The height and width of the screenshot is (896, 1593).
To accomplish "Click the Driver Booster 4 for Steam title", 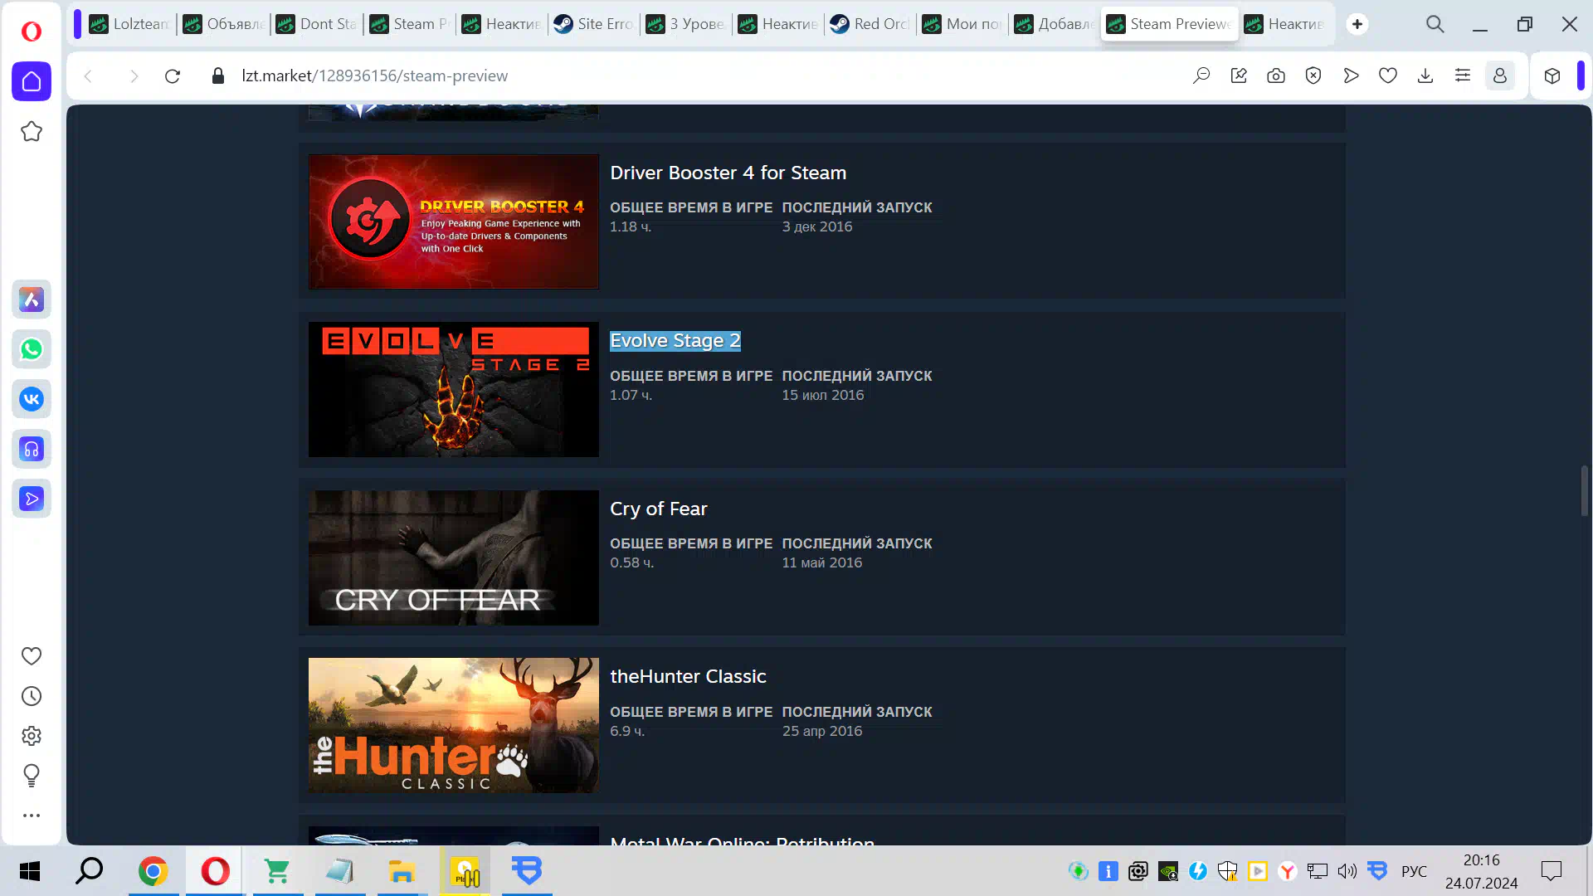I will coord(728,173).
